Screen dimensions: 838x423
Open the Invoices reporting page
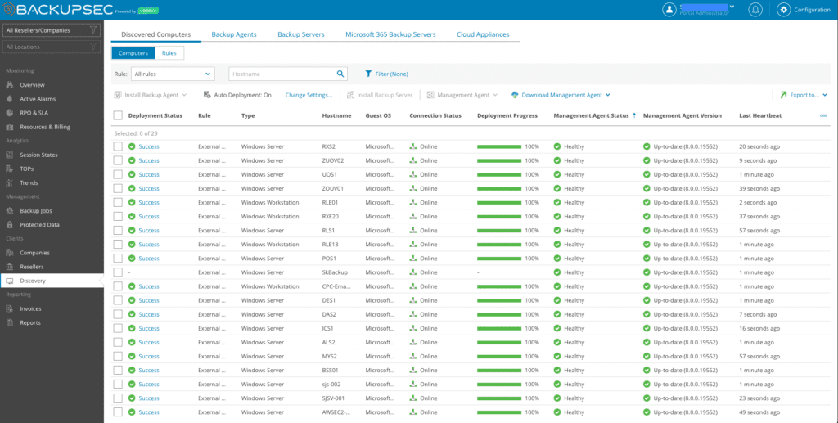tap(30, 308)
